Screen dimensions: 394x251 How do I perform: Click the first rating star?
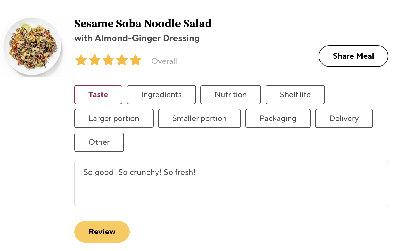[81, 60]
